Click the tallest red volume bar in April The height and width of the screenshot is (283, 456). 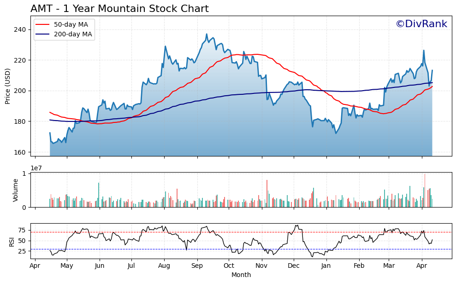click(425, 191)
